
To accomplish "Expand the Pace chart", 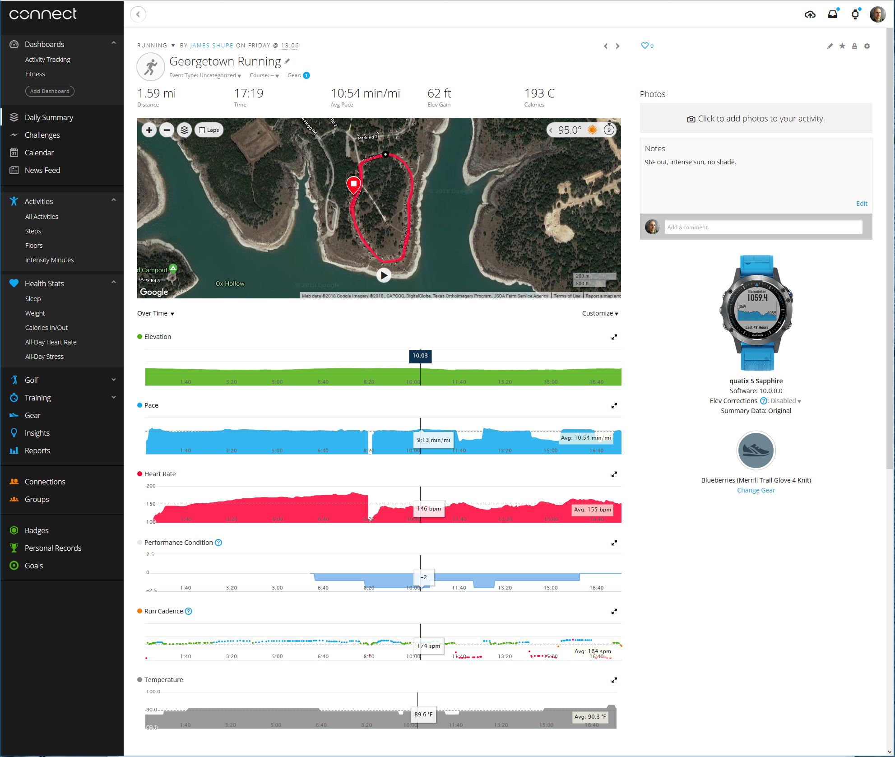I will (x=614, y=405).
